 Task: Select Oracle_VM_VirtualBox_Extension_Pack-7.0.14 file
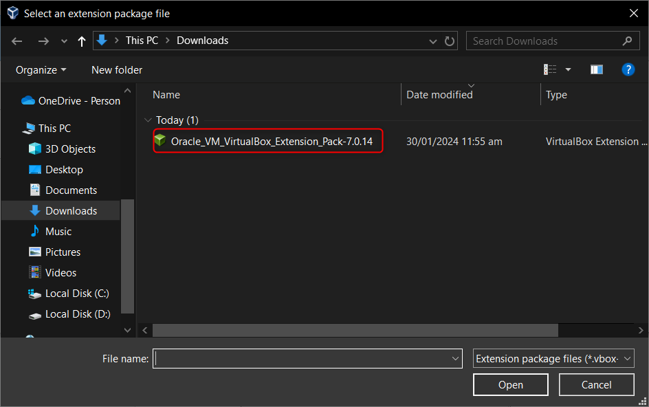[x=268, y=141]
